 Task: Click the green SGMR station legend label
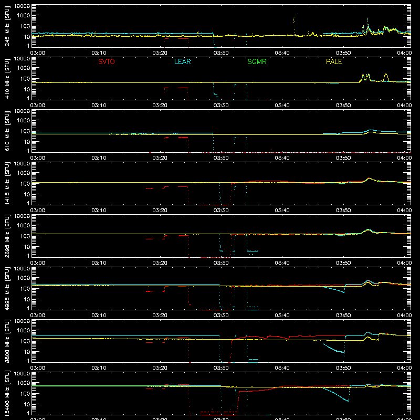tap(257, 61)
